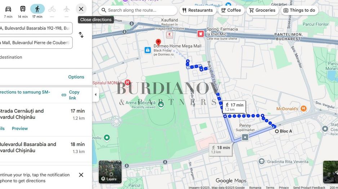
Task: Select the driving travel mode
Action: [8, 11]
